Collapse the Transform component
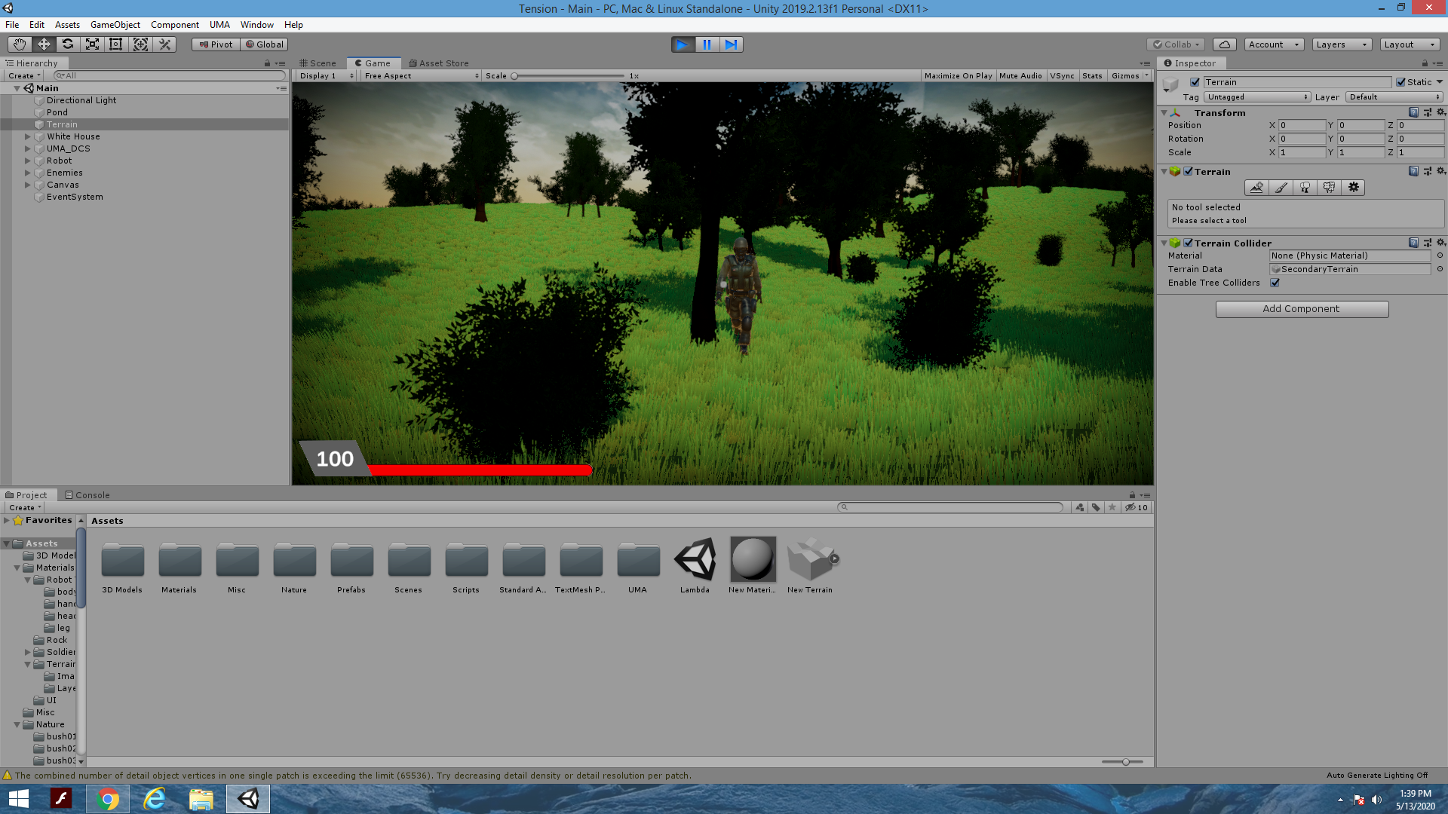The image size is (1448, 814). pos(1164,112)
